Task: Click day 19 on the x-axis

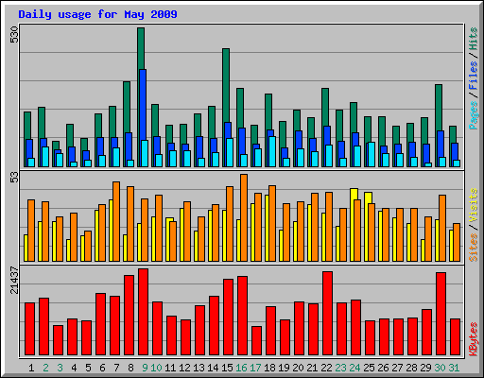Action: point(284,368)
